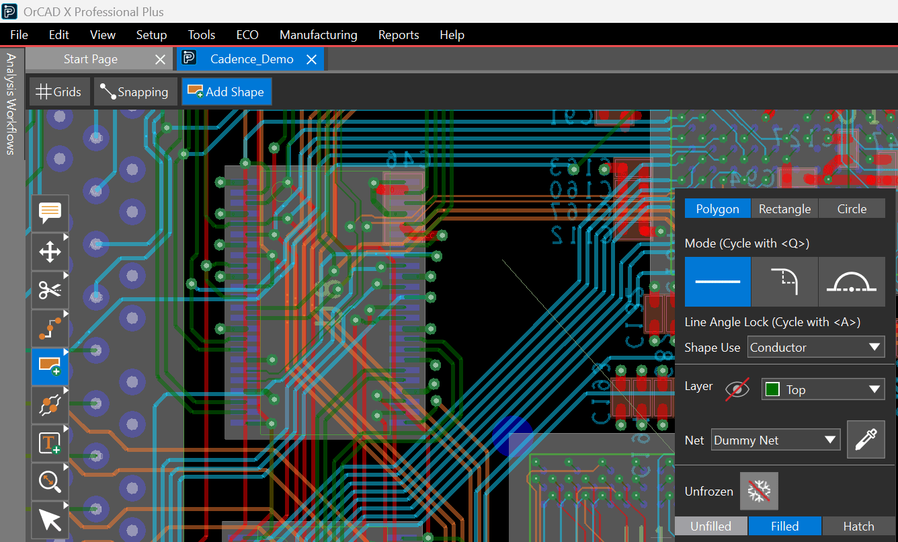The image size is (898, 542).
Task: Open the Net Dummy Net dropdown
Action: pos(776,440)
